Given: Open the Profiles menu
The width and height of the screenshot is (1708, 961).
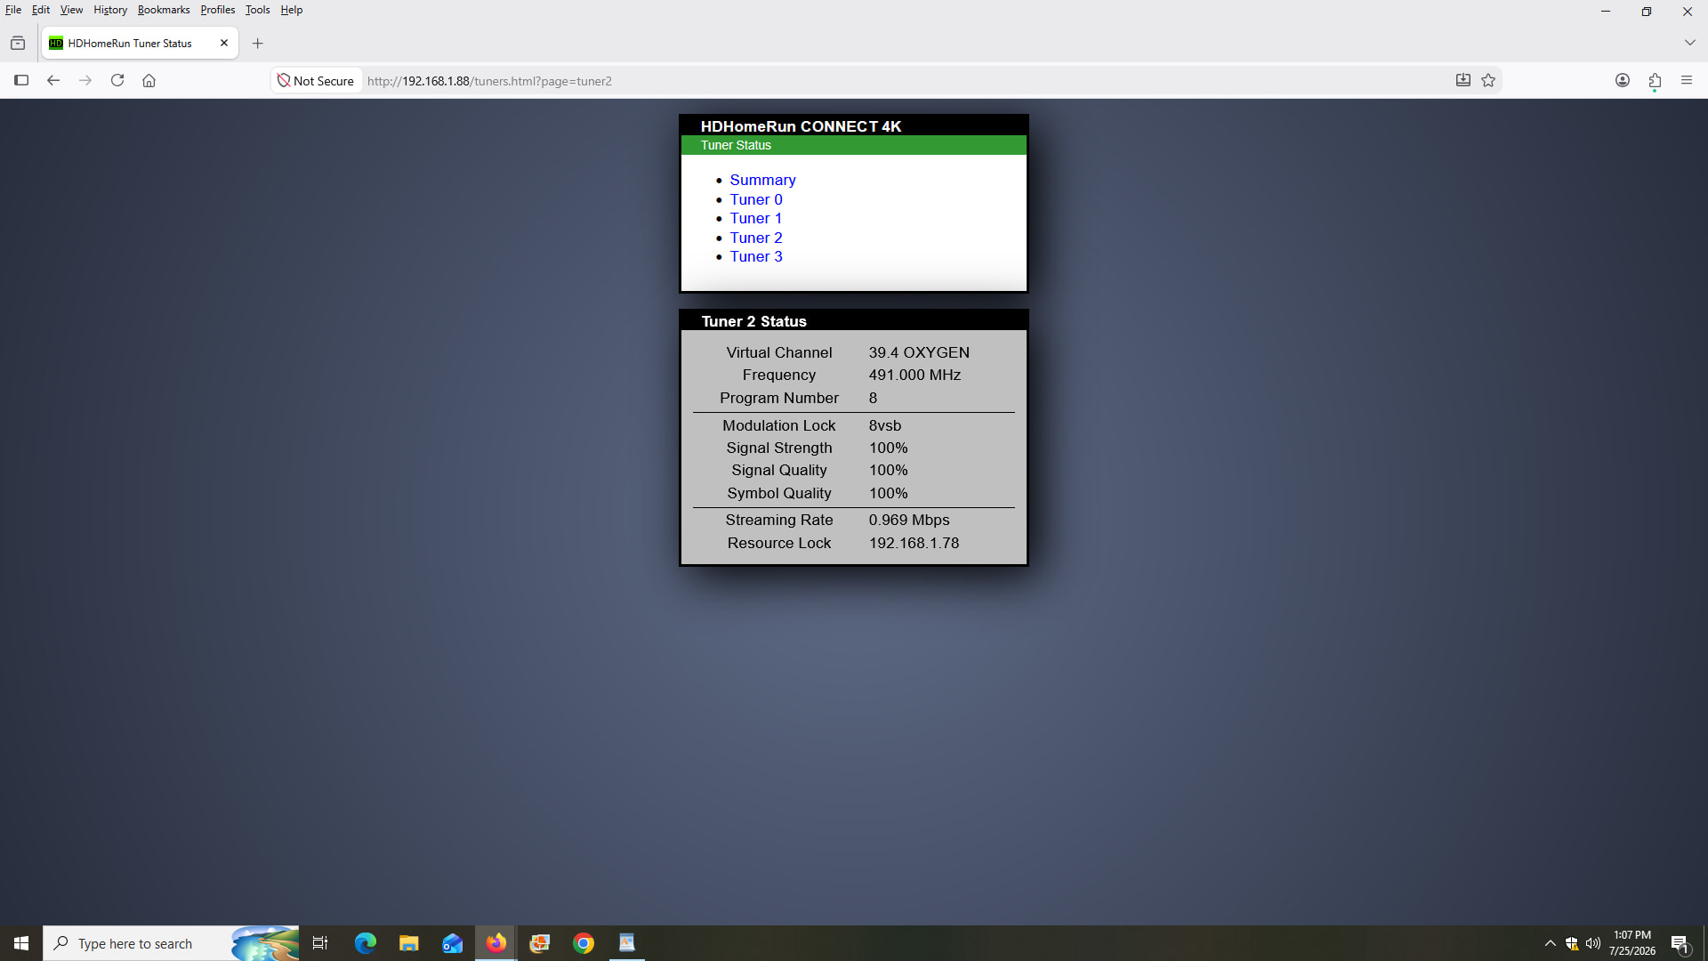Looking at the screenshot, I should coord(218,10).
